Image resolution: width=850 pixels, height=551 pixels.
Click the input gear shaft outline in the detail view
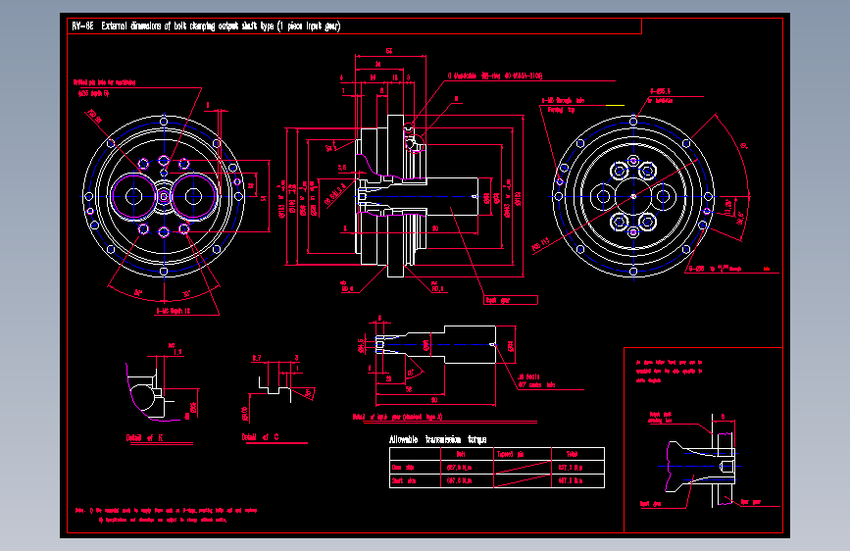(435, 344)
